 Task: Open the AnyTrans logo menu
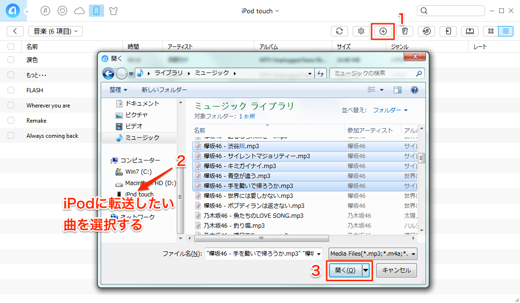tap(13, 11)
